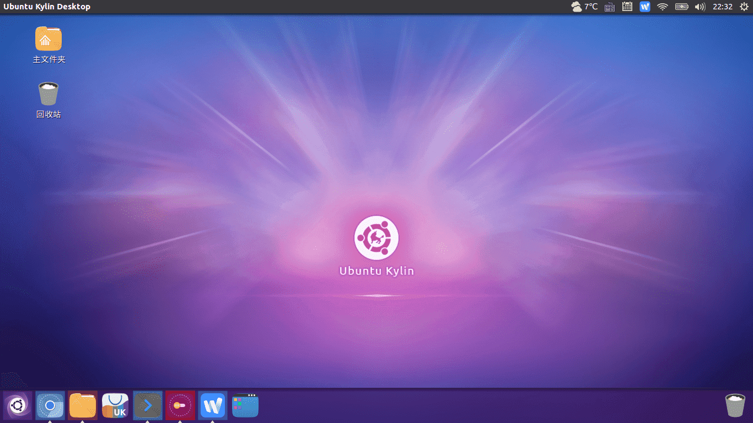Click the 22:32 clock in panel
Viewport: 753px width, 423px height.
(723, 7)
